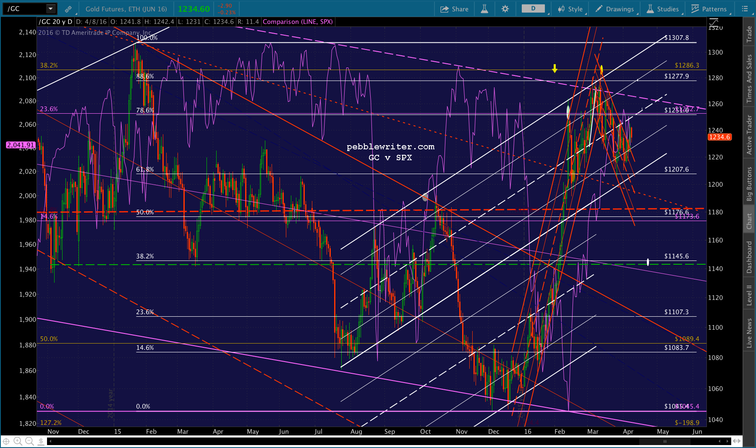Click the 1234.60 last price readout
The image size is (756, 448).
point(194,9)
